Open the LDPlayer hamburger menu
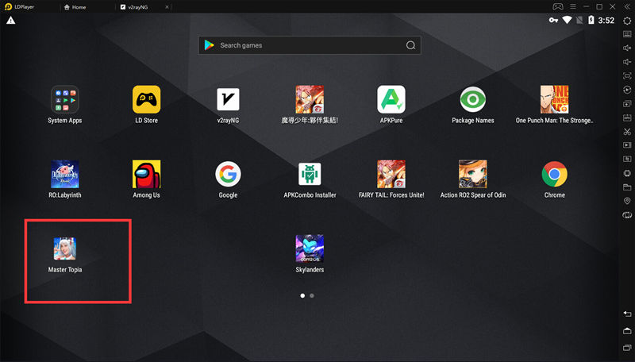 573,6
